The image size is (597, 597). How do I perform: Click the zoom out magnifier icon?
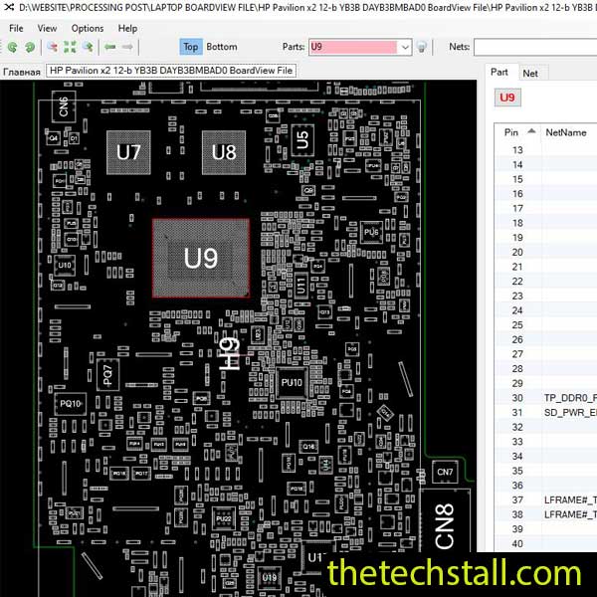pyautogui.click(x=52, y=47)
